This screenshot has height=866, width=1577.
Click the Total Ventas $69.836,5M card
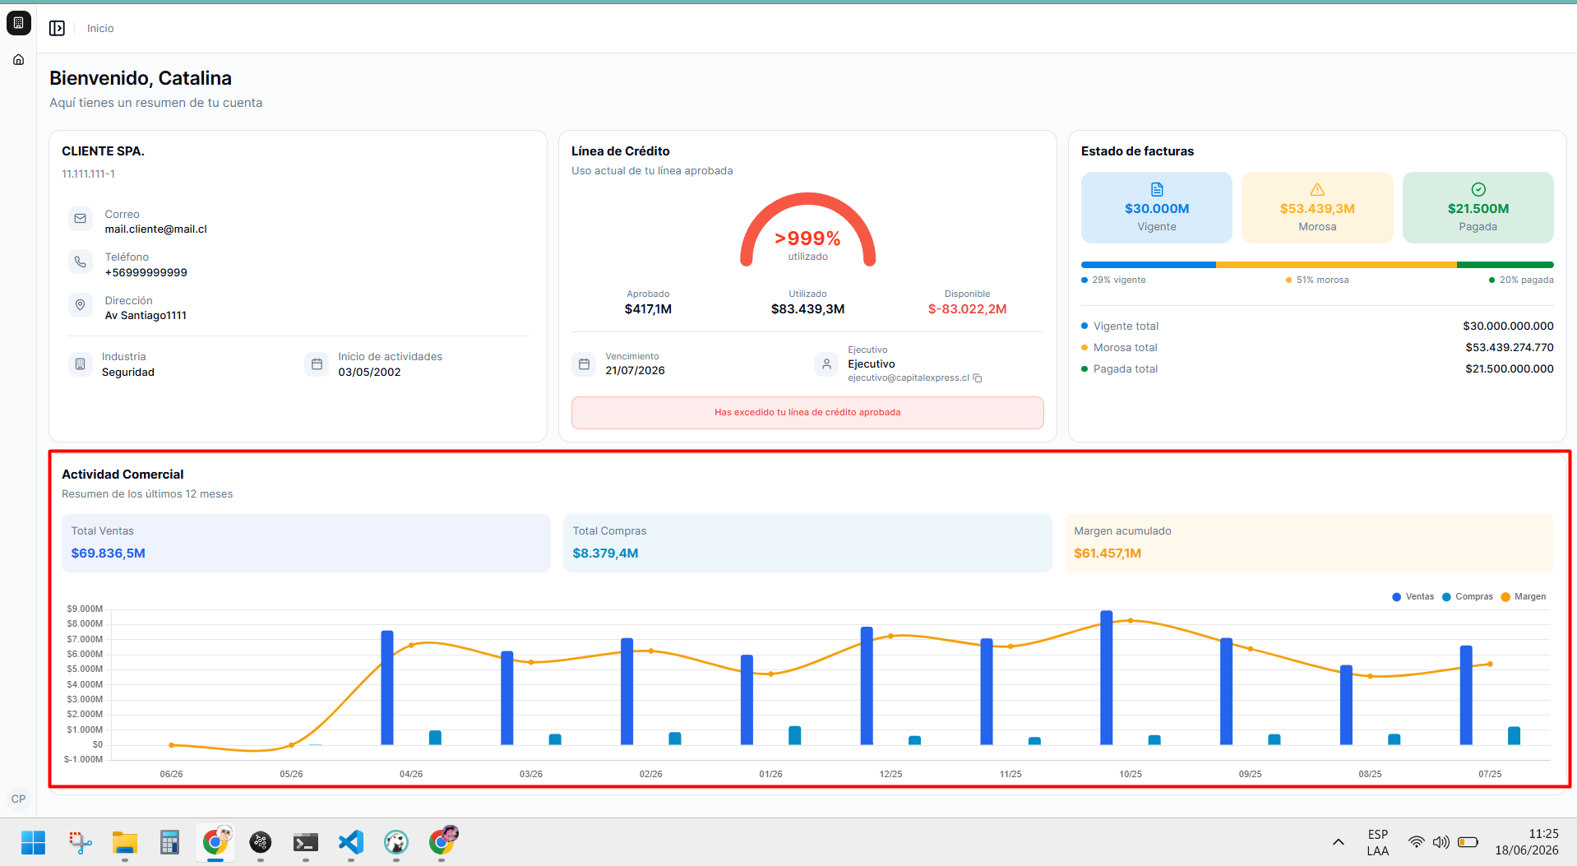[x=306, y=543]
